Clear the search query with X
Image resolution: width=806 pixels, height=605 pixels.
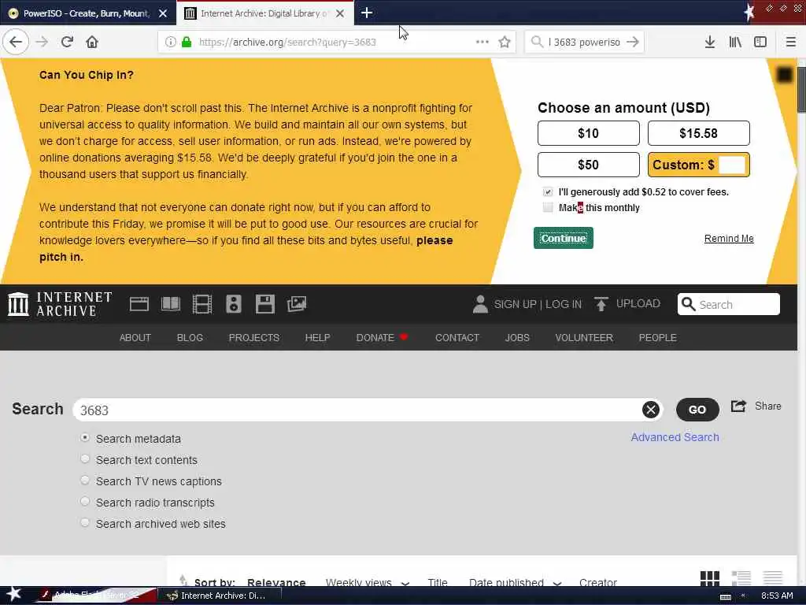(x=651, y=410)
